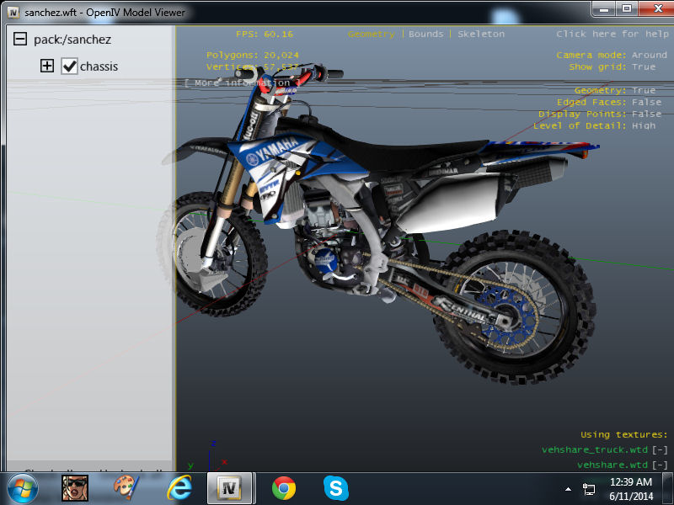Click the OpenIV title bar icon
The image size is (674, 505).
coord(13,13)
